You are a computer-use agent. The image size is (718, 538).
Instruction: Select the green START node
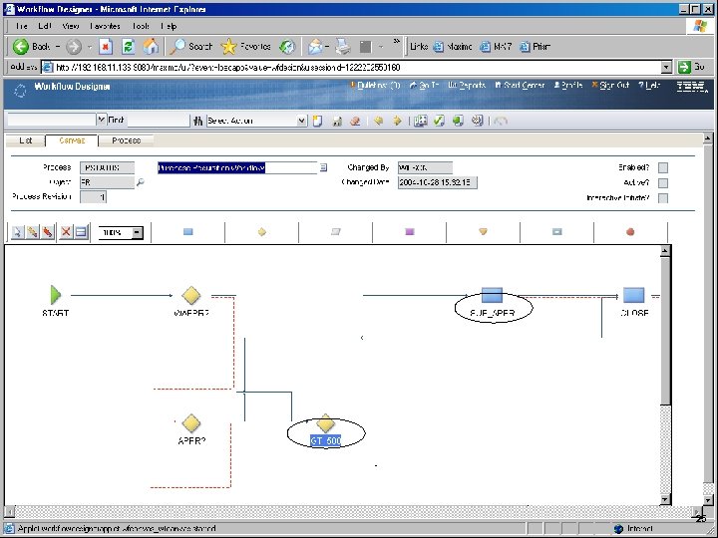(x=56, y=295)
